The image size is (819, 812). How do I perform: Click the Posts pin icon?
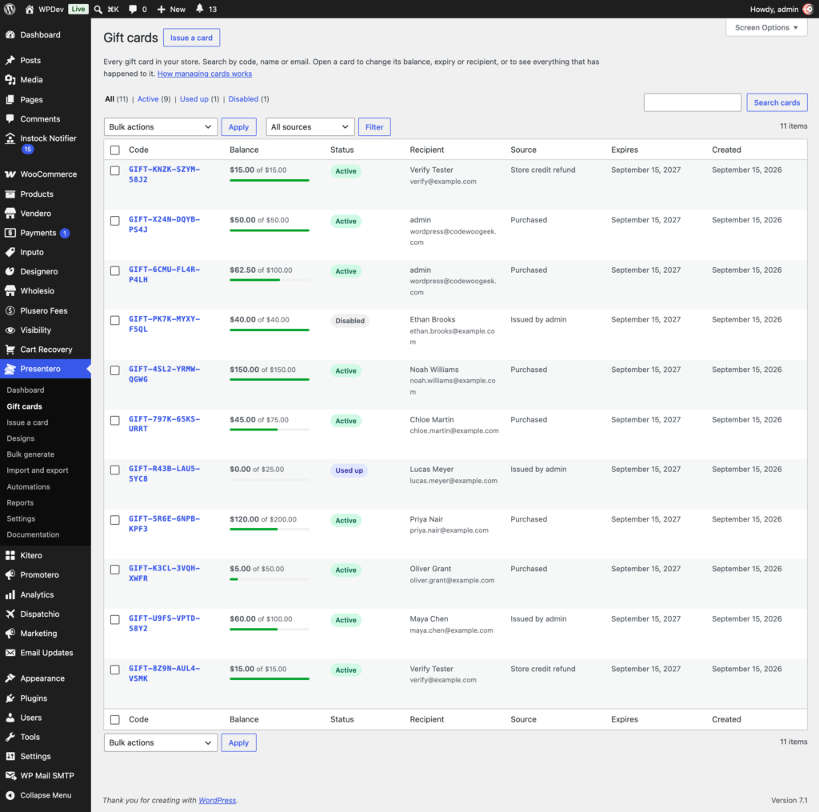point(10,61)
